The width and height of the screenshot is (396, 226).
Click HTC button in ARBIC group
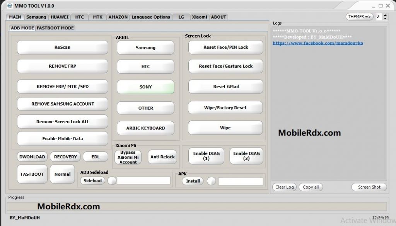coord(145,66)
